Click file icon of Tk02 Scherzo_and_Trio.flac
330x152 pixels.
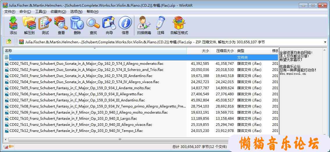[x=7, y=69]
